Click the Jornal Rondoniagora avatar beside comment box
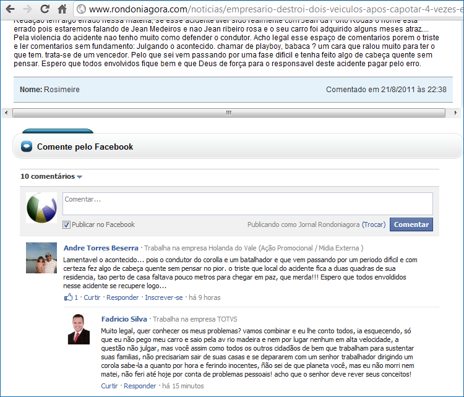Viewport: 464px width, 397px height. 41,208
